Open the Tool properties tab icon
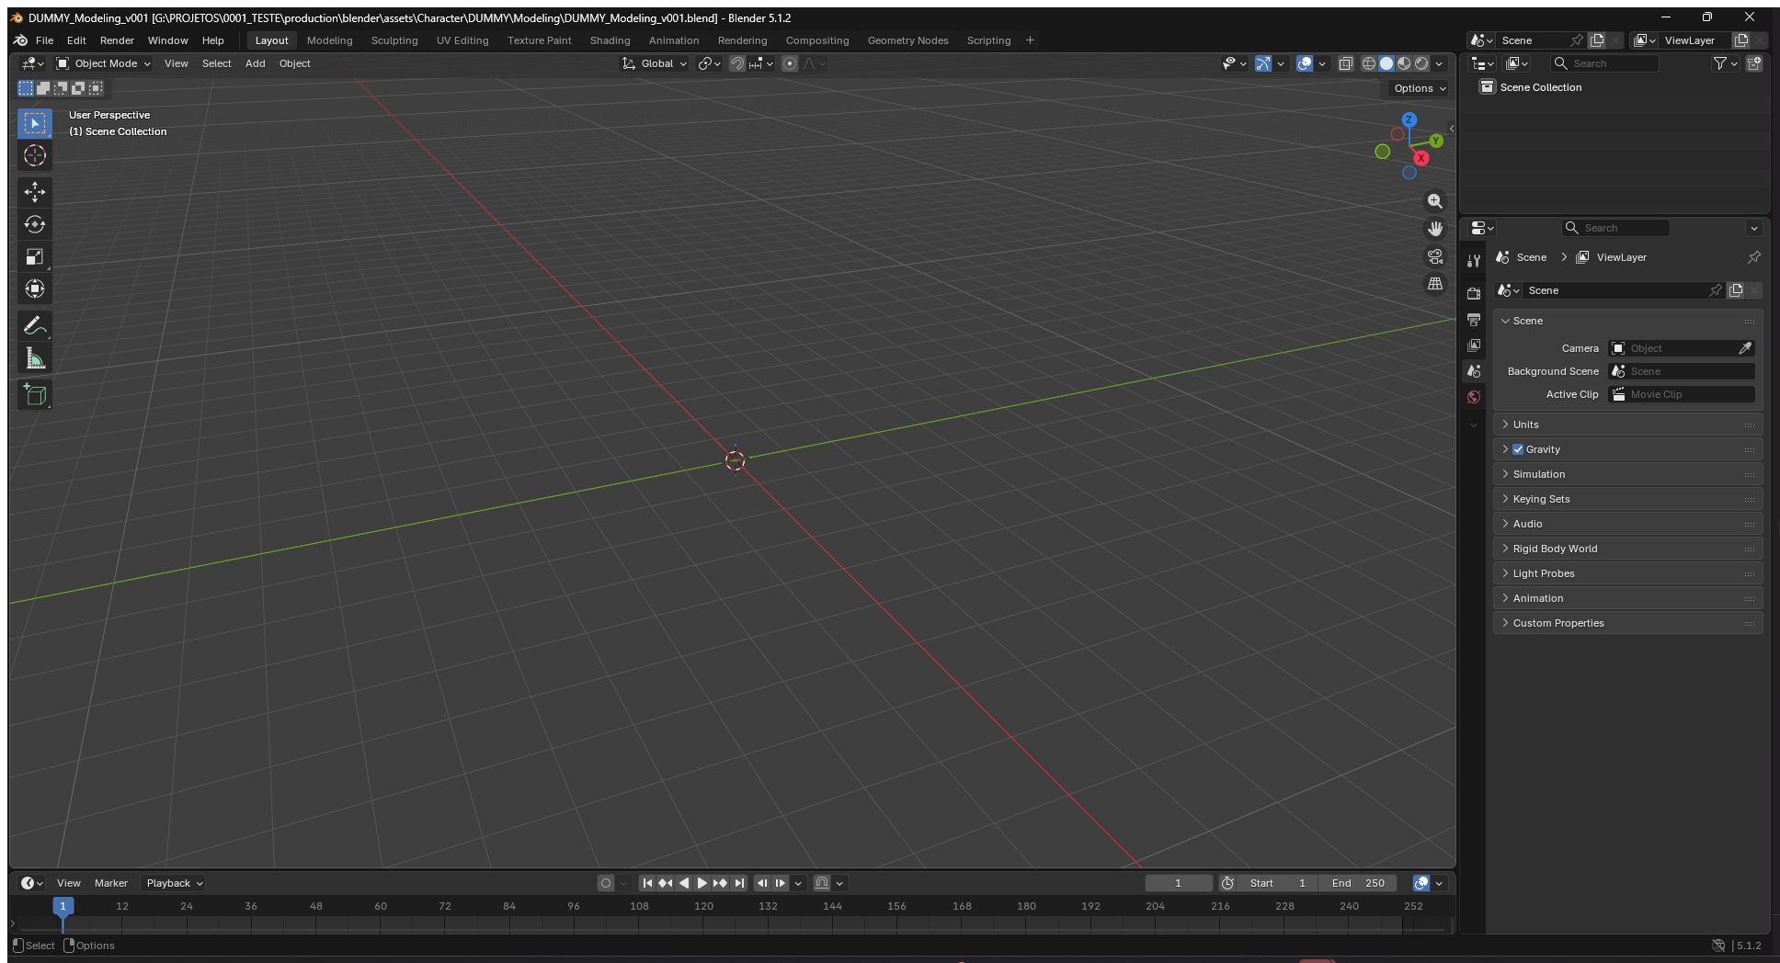1780x963 pixels. [x=1474, y=261]
